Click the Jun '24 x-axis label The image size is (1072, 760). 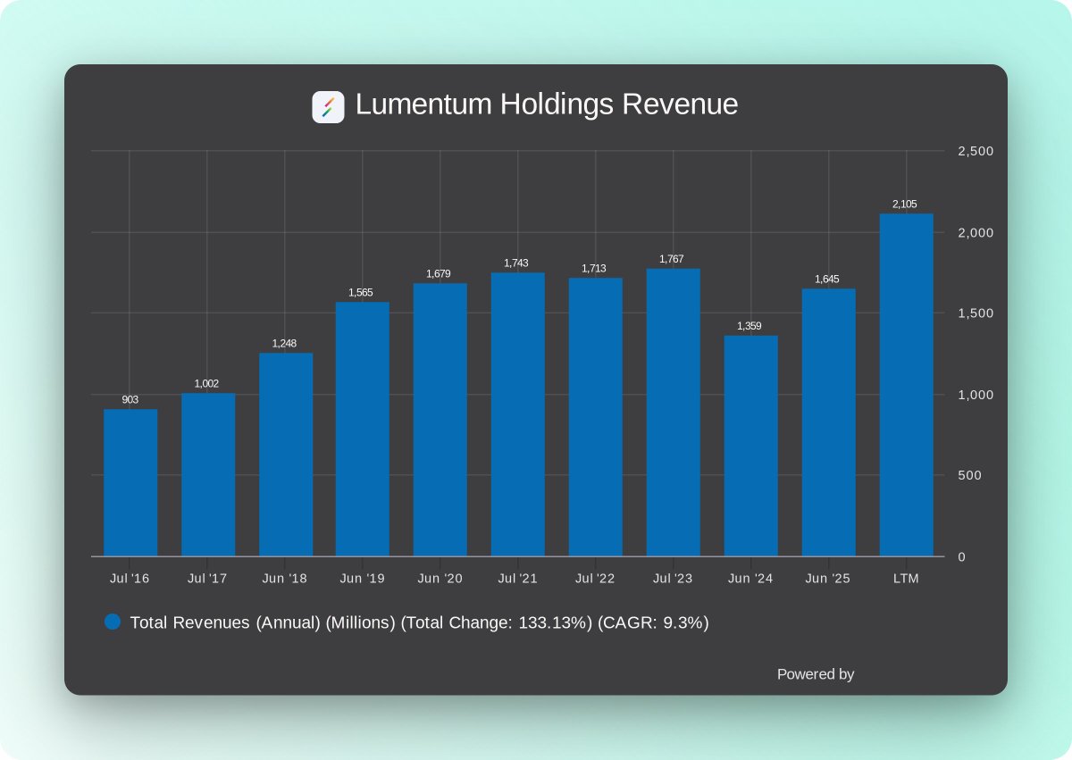click(x=750, y=579)
